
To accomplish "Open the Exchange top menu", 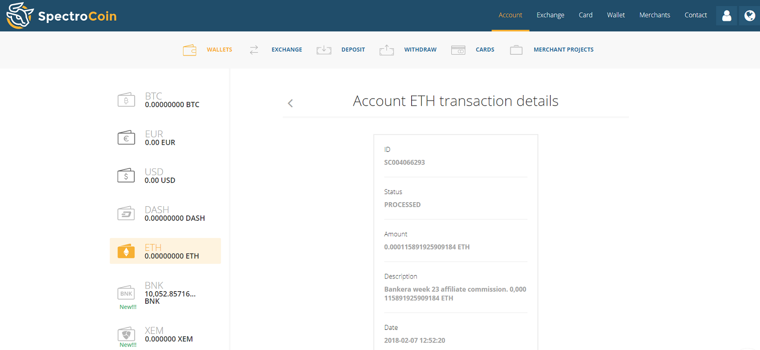I will click(550, 15).
